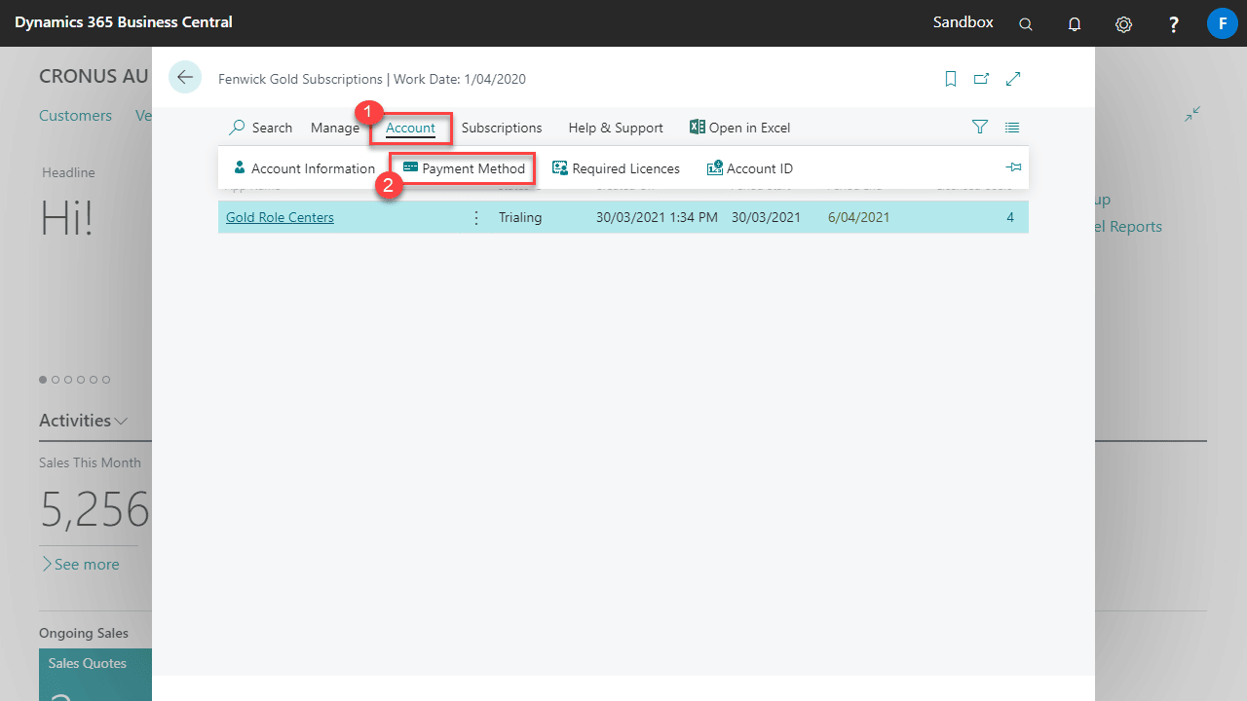This screenshot has height=701, width=1247.
Task: Open the Subscriptions menu
Action: (502, 128)
